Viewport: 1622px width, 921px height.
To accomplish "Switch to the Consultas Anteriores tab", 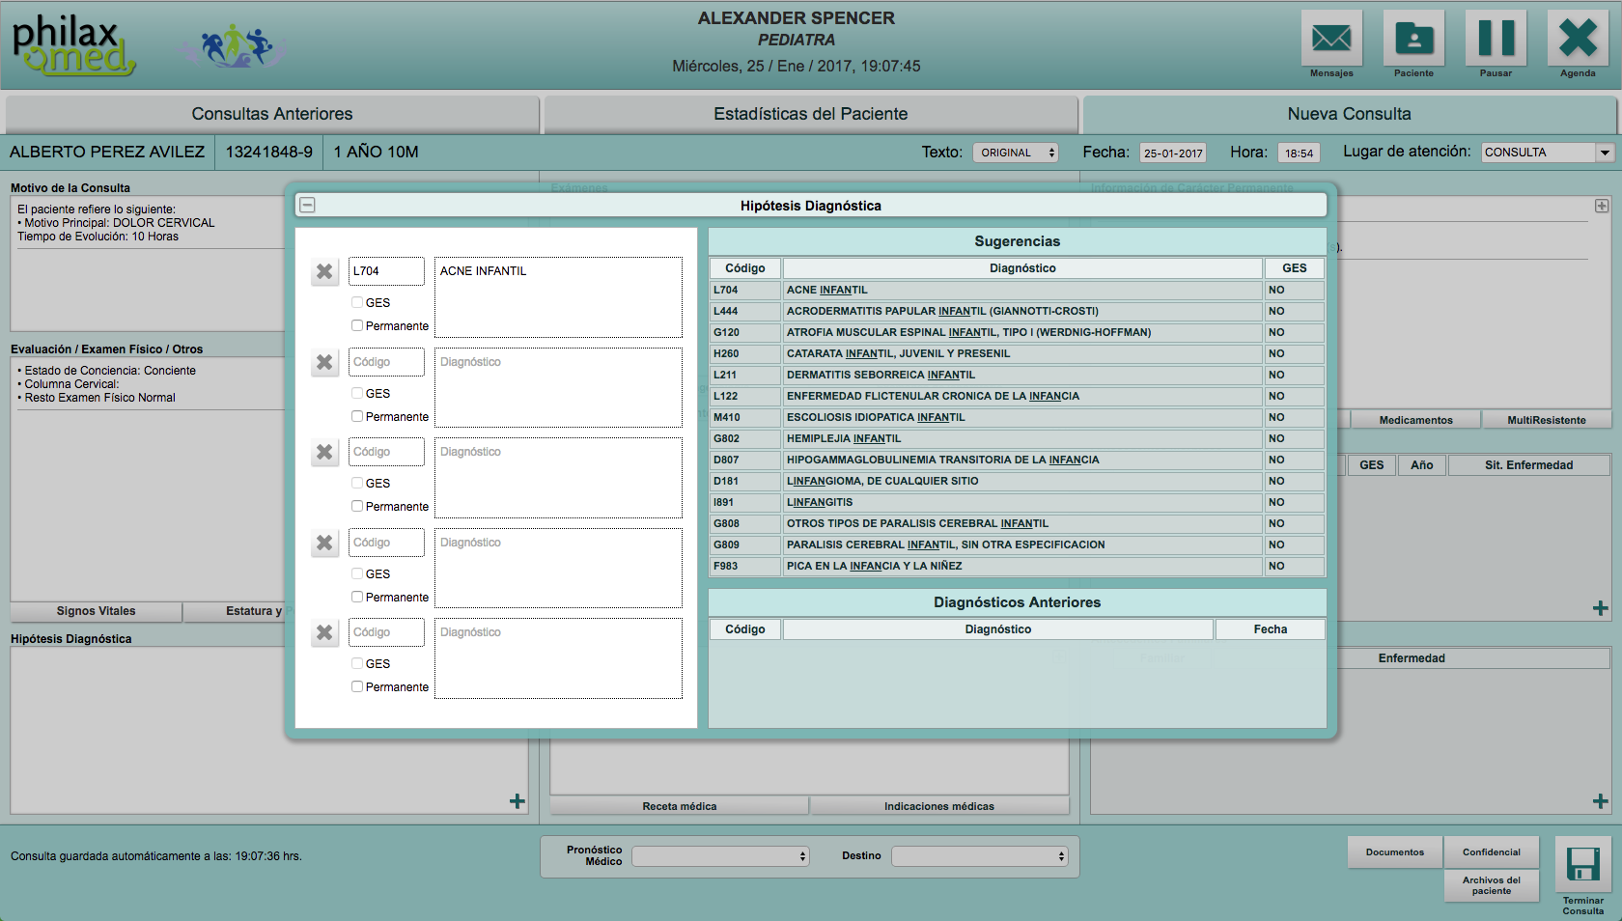I will click(x=272, y=114).
